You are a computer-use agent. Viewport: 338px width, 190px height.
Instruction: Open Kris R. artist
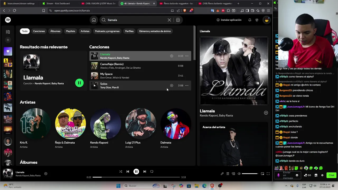click(35, 128)
